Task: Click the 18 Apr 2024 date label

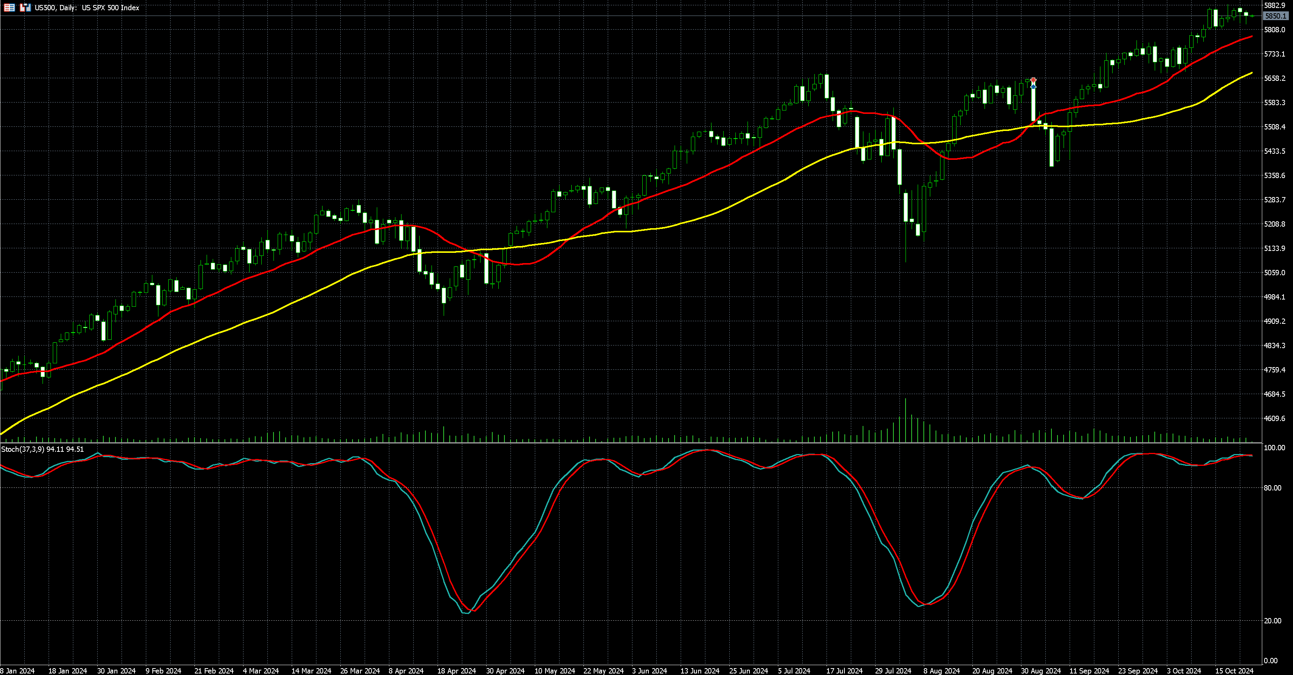Action: (456, 670)
